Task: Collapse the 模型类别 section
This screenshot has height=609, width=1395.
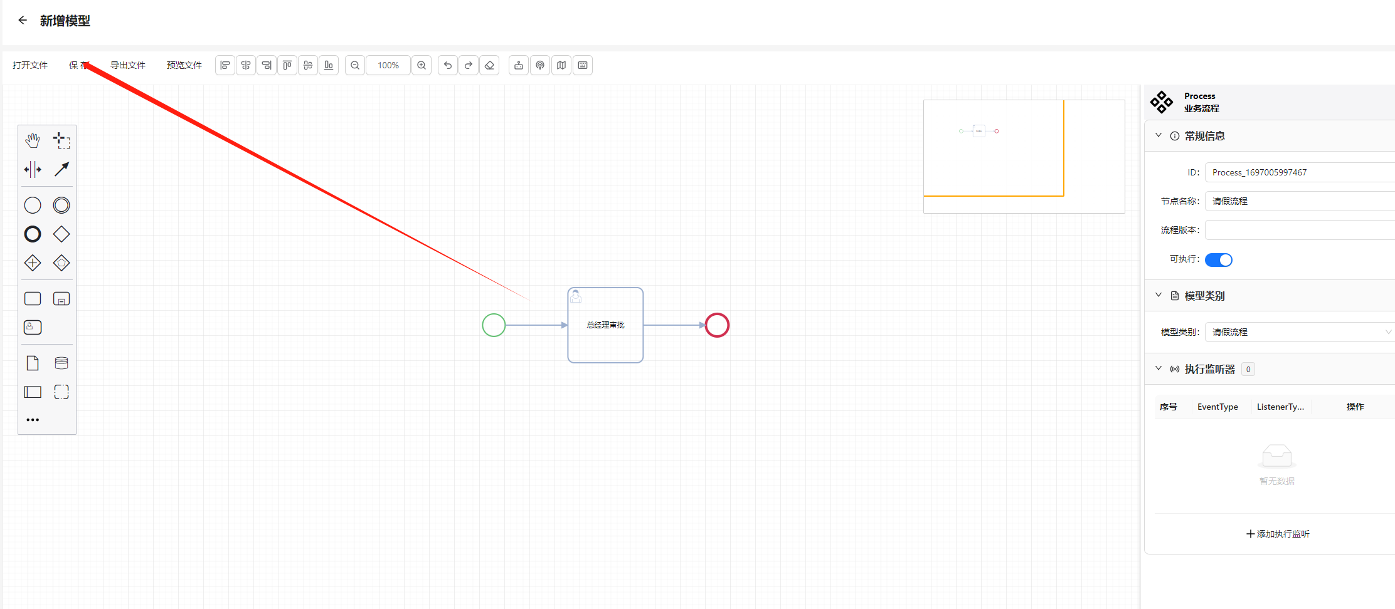Action: (1159, 295)
